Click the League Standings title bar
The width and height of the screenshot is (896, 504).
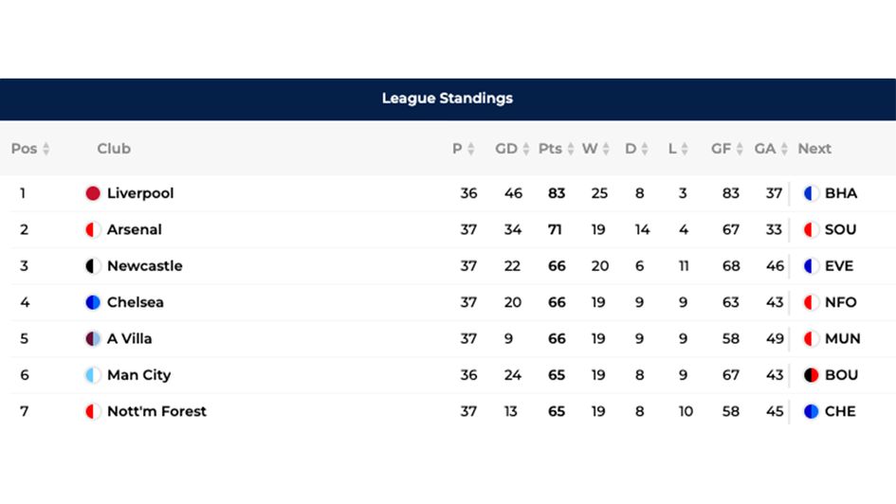[x=448, y=99]
